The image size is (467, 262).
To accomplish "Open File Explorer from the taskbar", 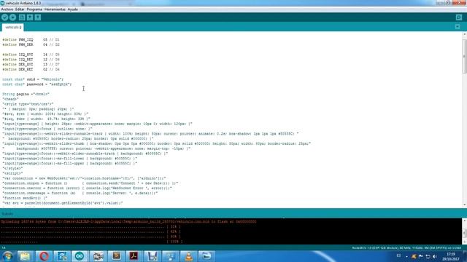I will pyautogui.click(x=25, y=256).
